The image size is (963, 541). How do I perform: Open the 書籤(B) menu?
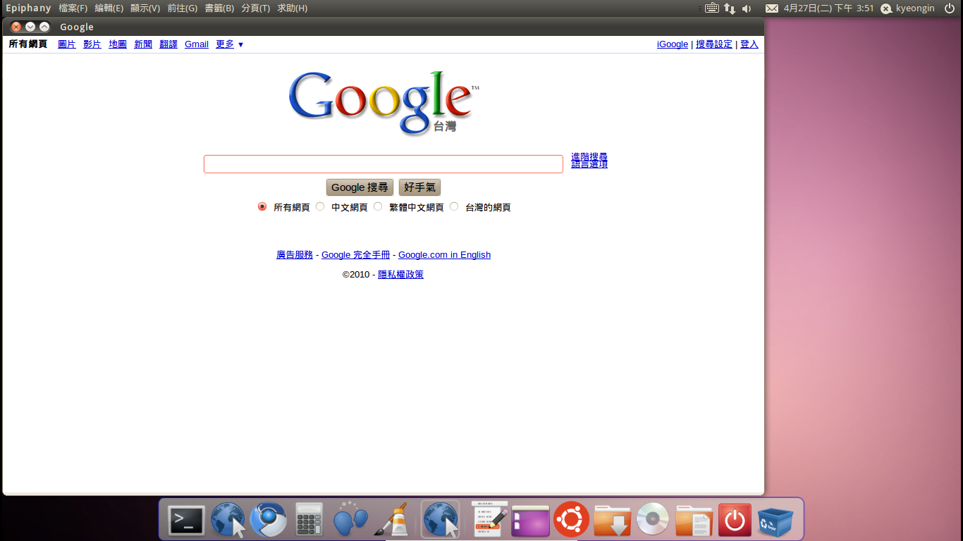pyautogui.click(x=219, y=8)
